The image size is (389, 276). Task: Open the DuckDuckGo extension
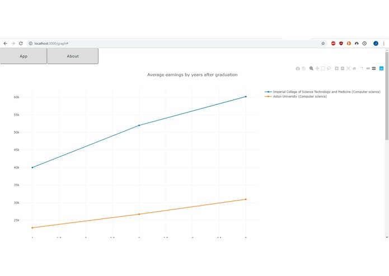[x=349, y=44]
